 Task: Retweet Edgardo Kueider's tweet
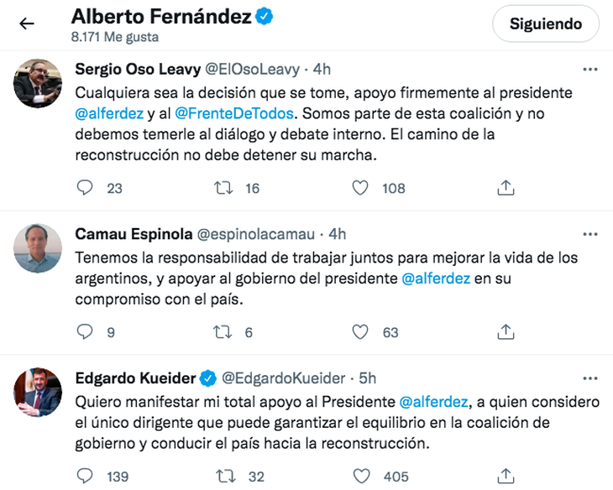224,476
